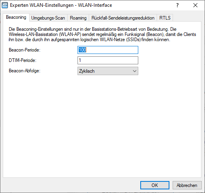
Task: Click into the DTIM-Periode field
Action: 108,60
